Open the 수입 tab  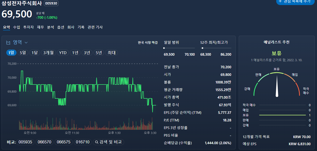tap(17, 27)
